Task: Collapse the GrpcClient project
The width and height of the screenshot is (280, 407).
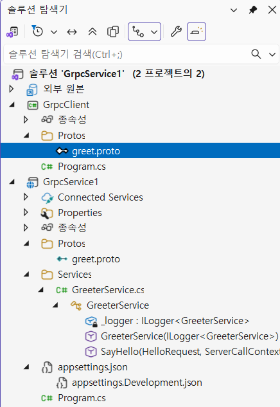Action: [12, 105]
